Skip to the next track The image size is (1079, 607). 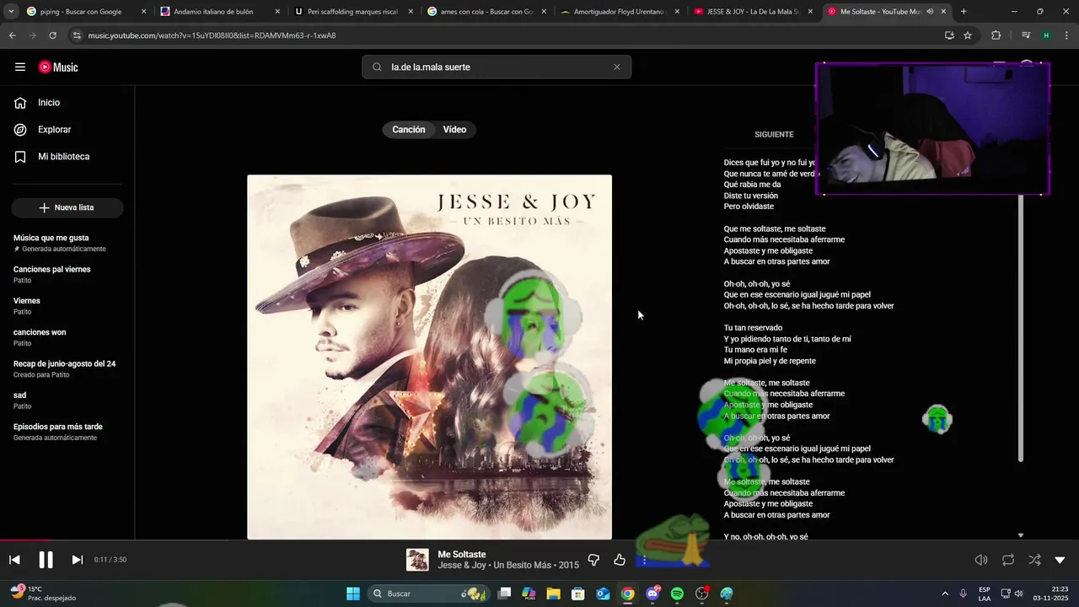tap(77, 560)
